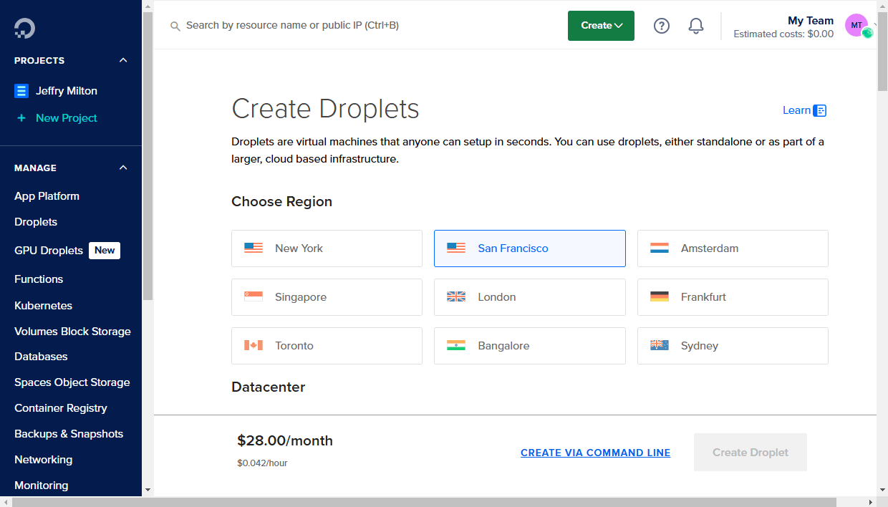
Task: Open the Create dropdown menu
Action: [x=601, y=25]
